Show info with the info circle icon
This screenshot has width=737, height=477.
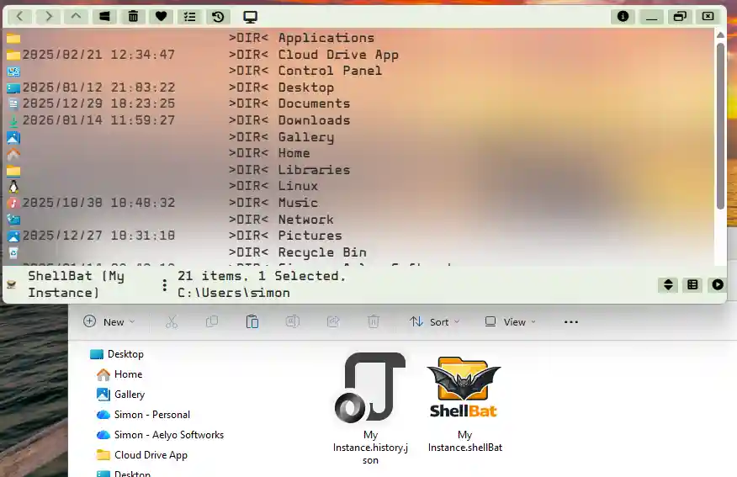[x=623, y=16]
